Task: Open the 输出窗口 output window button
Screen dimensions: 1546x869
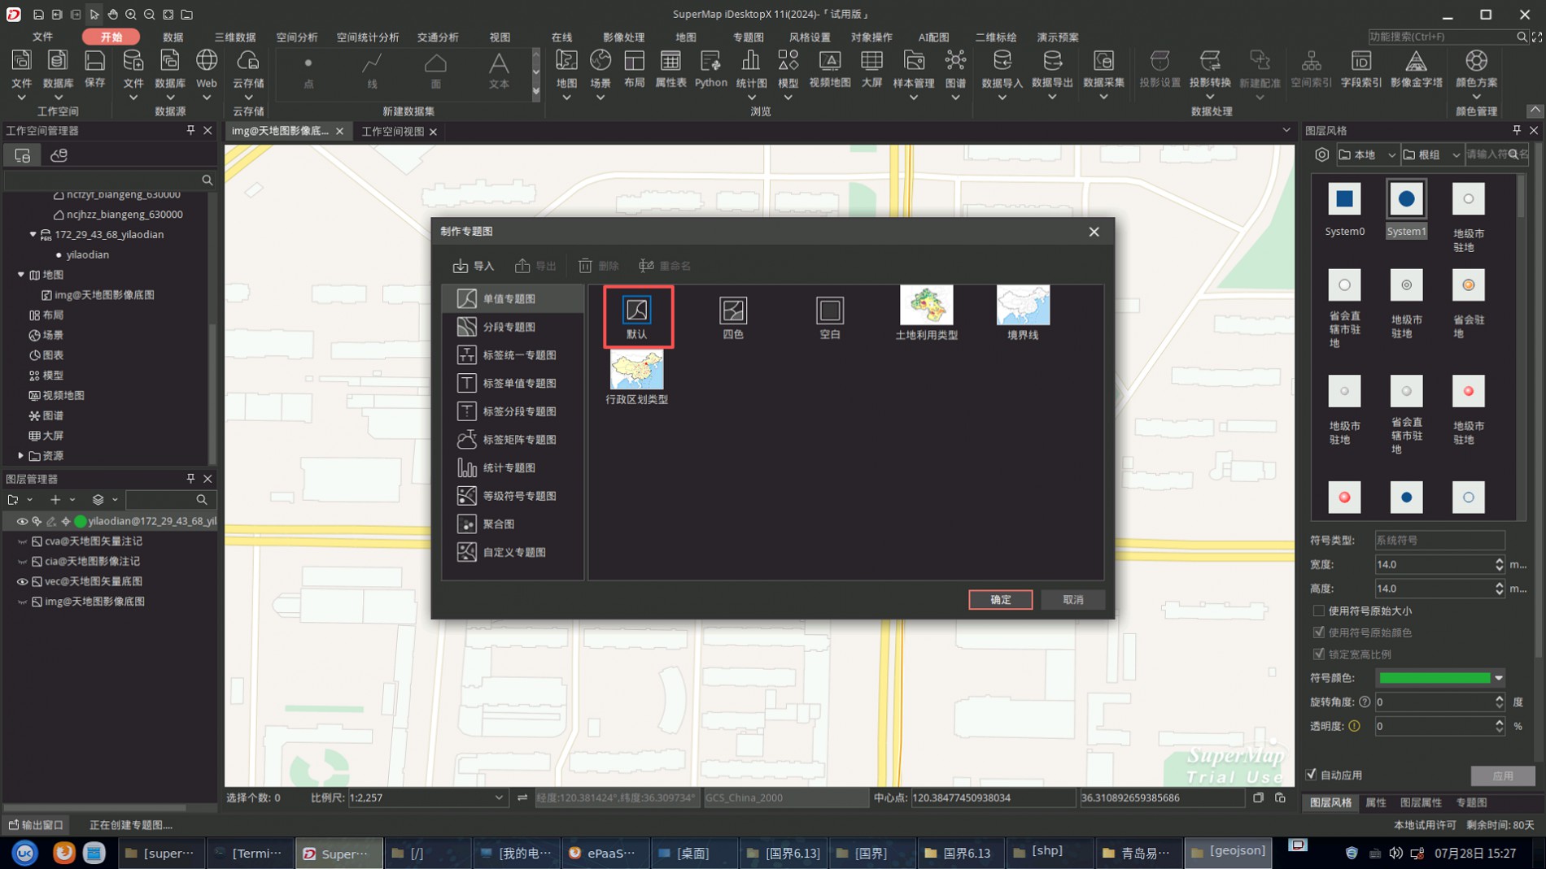Action: tap(36, 824)
